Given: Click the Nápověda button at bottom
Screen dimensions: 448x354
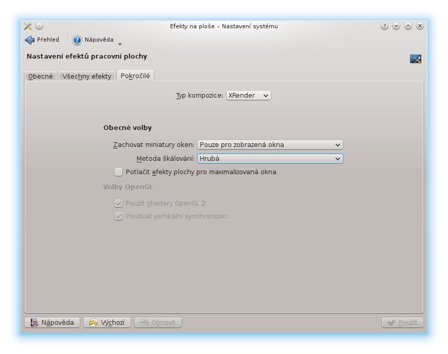Looking at the screenshot, I should pyautogui.click(x=52, y=323).
